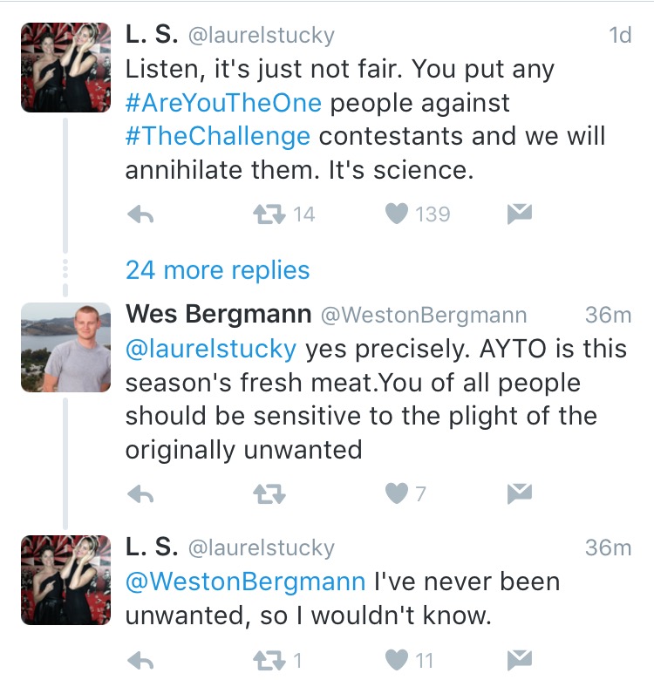Open @WestonBergmann mention in last tweet
Viewport: 654px width, 680px height.
[x=245, y=581]
